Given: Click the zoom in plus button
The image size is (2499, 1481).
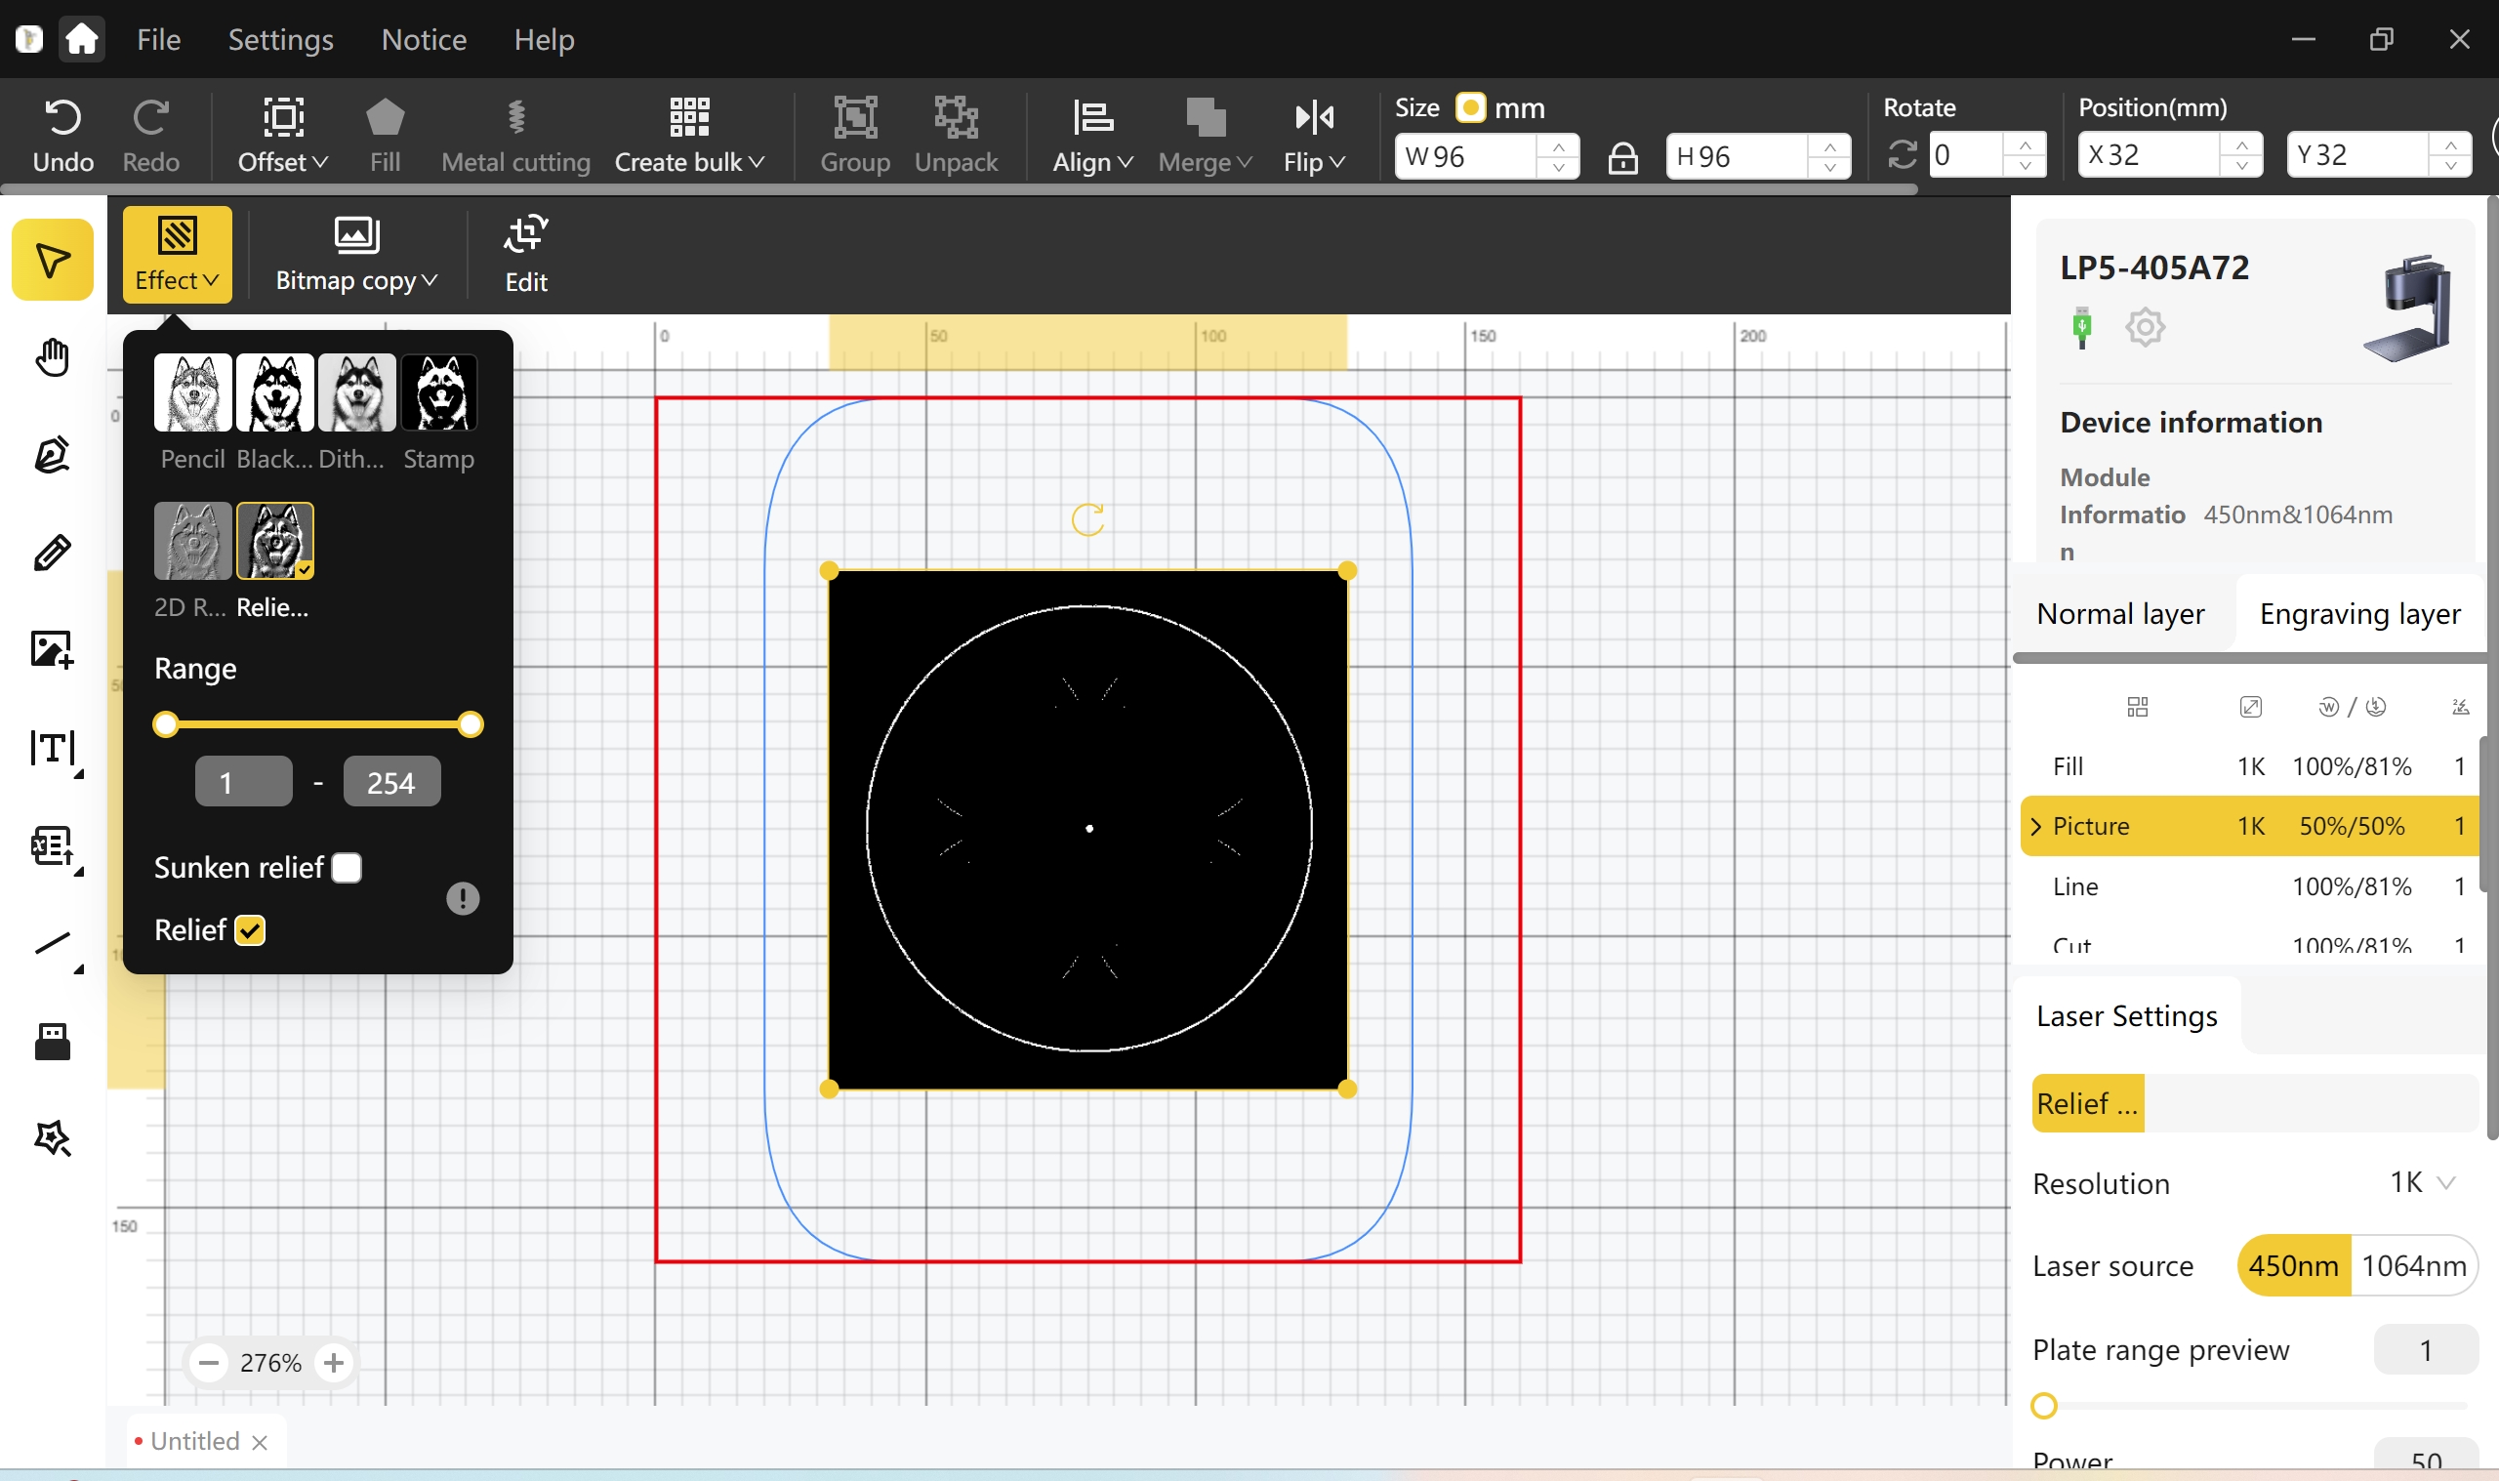Looking at the screenshot, I should pyautogui.click(x=334, y=1362).
